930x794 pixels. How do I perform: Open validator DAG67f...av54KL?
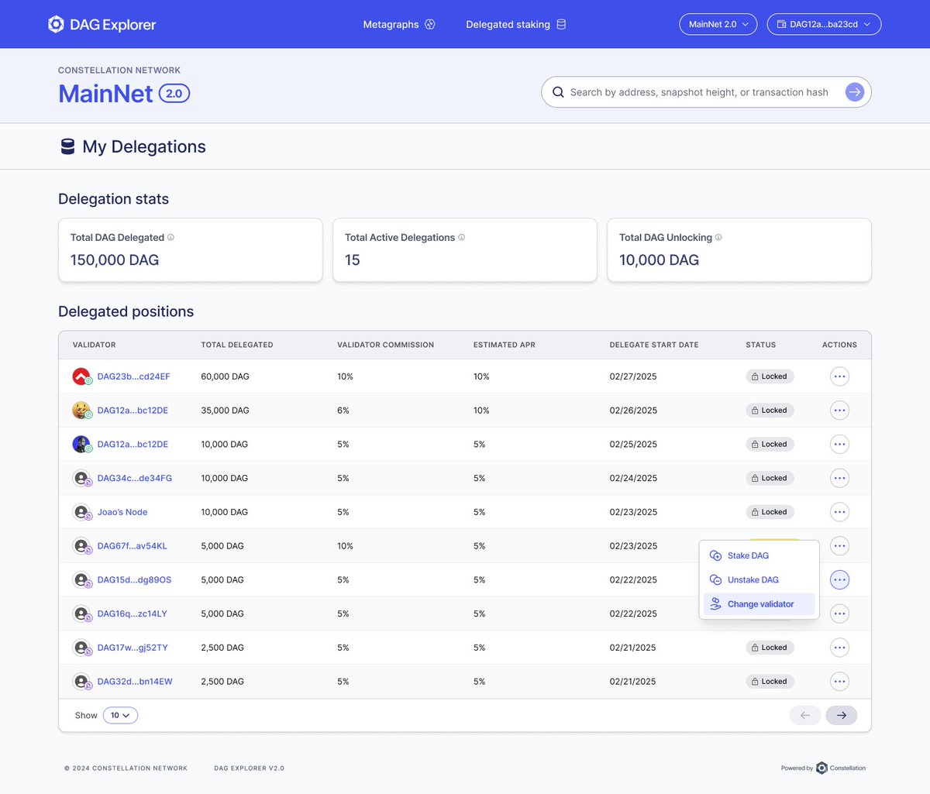[x=132, y=546]
